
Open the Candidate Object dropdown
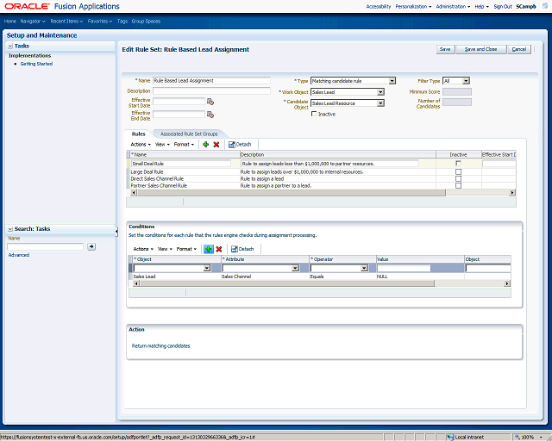tap(380, 103)
